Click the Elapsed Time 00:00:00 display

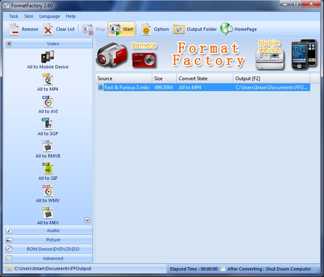pyautogui.click(x=194, y=269)
